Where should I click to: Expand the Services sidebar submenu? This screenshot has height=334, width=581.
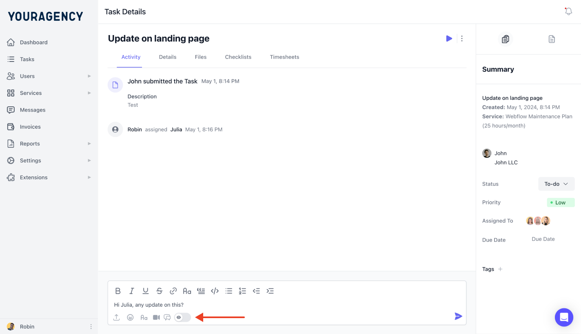(89, 93)
